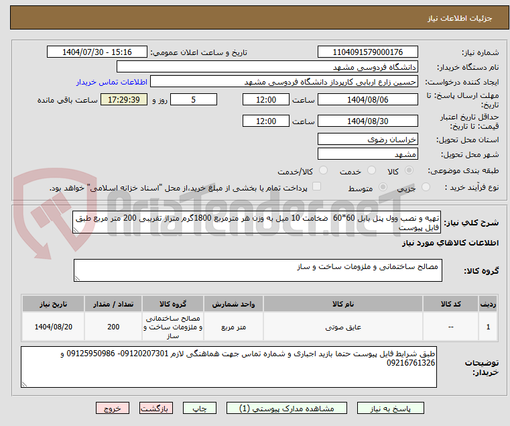The image size is (510, 426).
Task: Click the توضیحات خریدار textarea
Action: click(229, 367)
